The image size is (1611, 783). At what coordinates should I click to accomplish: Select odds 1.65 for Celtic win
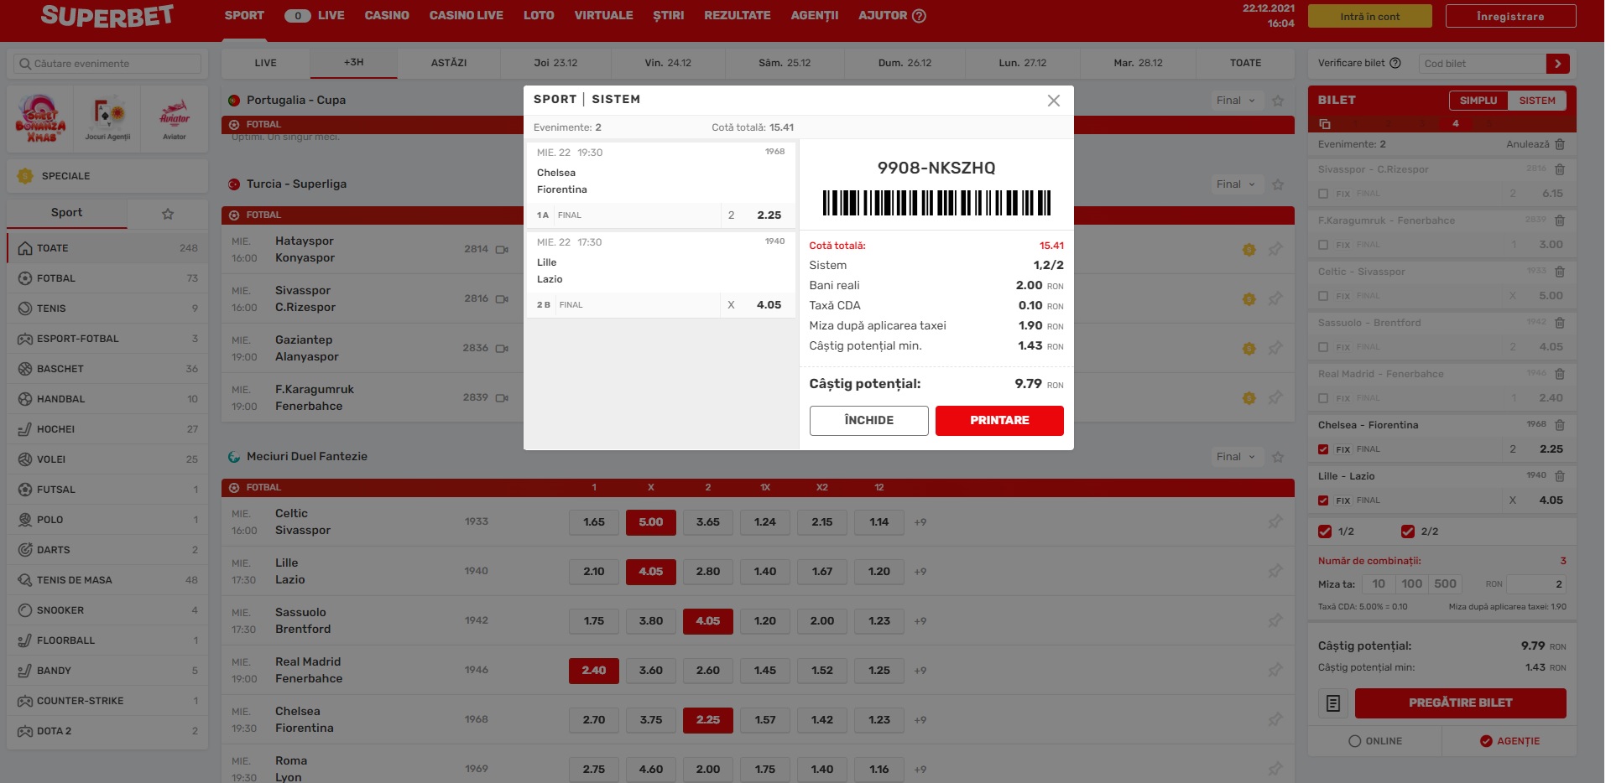pos(594,522)
